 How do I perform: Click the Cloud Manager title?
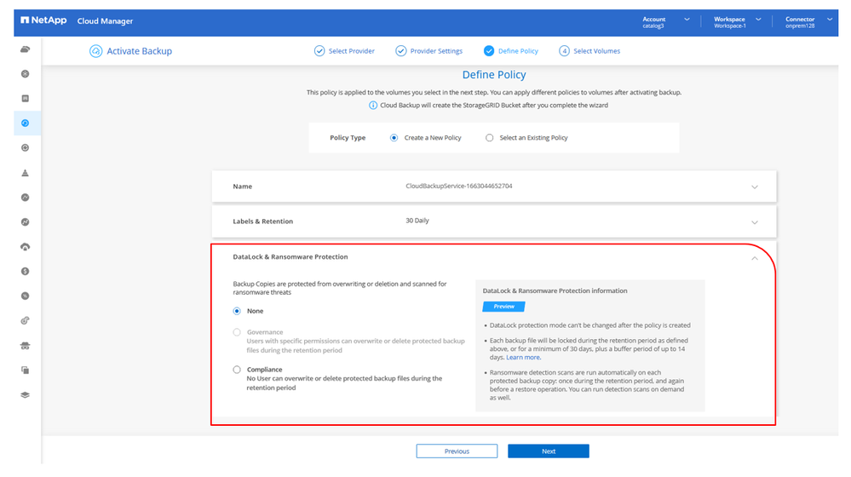point(105,21)
